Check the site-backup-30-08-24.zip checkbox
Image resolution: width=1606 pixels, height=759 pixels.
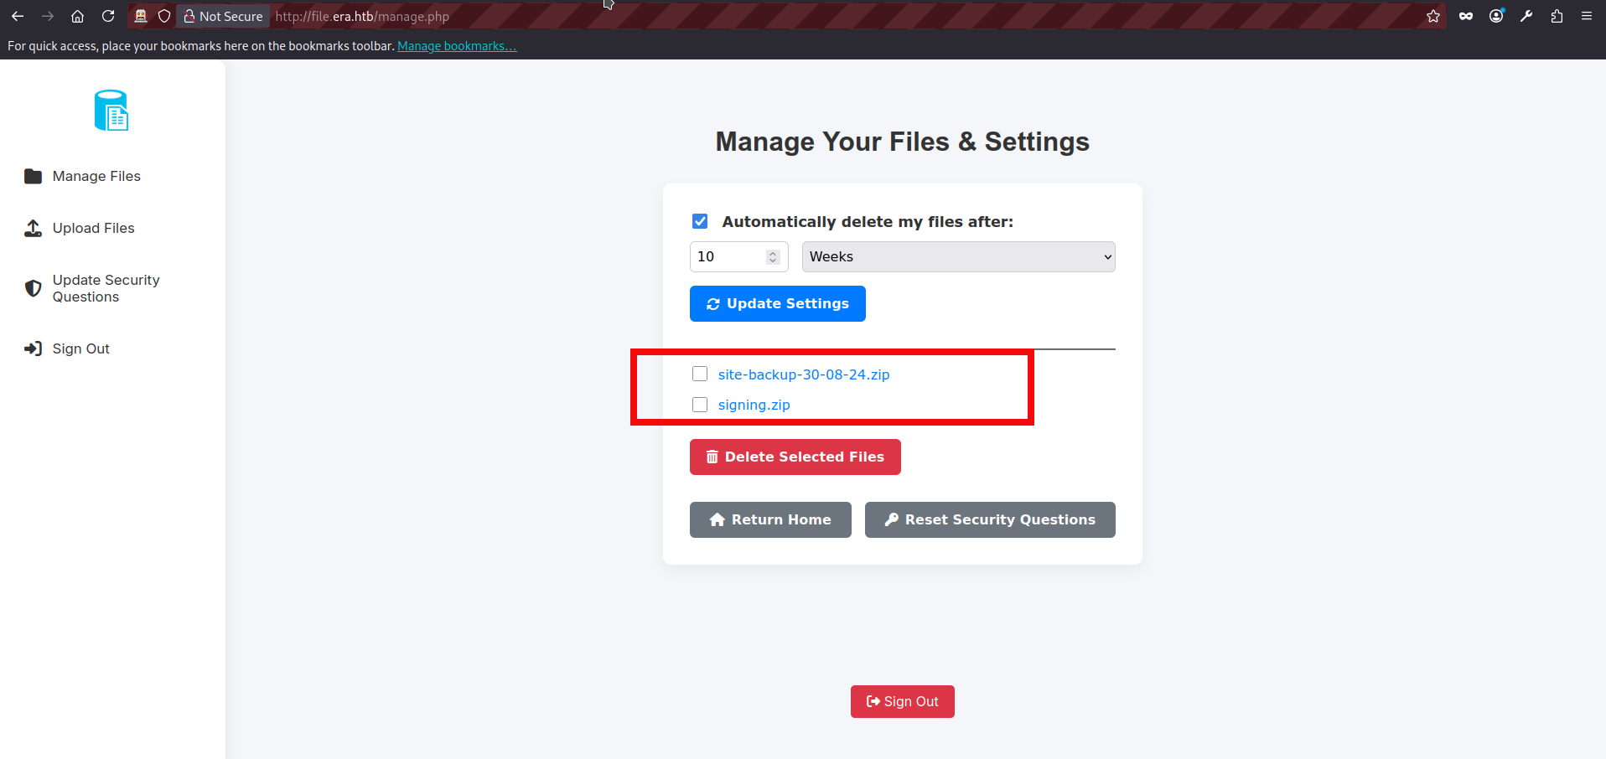700,374
